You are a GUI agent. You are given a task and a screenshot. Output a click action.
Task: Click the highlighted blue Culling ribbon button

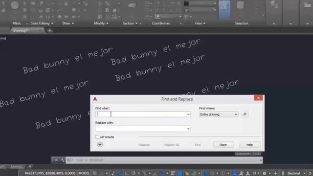pos(224,10)
